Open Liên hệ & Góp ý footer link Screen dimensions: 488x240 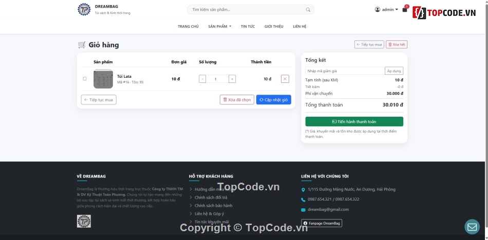(209, 213)
